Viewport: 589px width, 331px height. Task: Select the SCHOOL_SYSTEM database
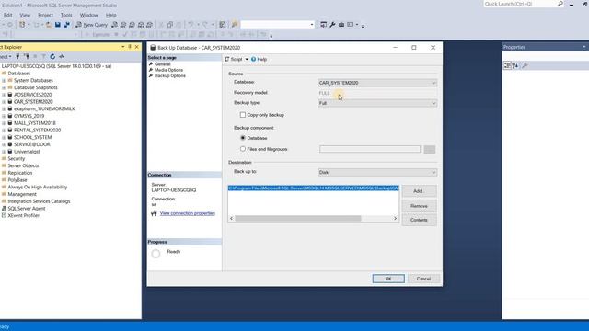click(33, 137)
